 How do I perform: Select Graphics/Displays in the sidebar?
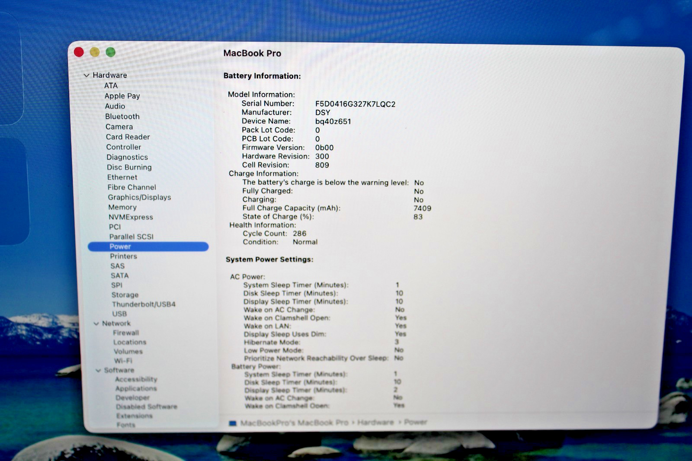coord(139,197)
